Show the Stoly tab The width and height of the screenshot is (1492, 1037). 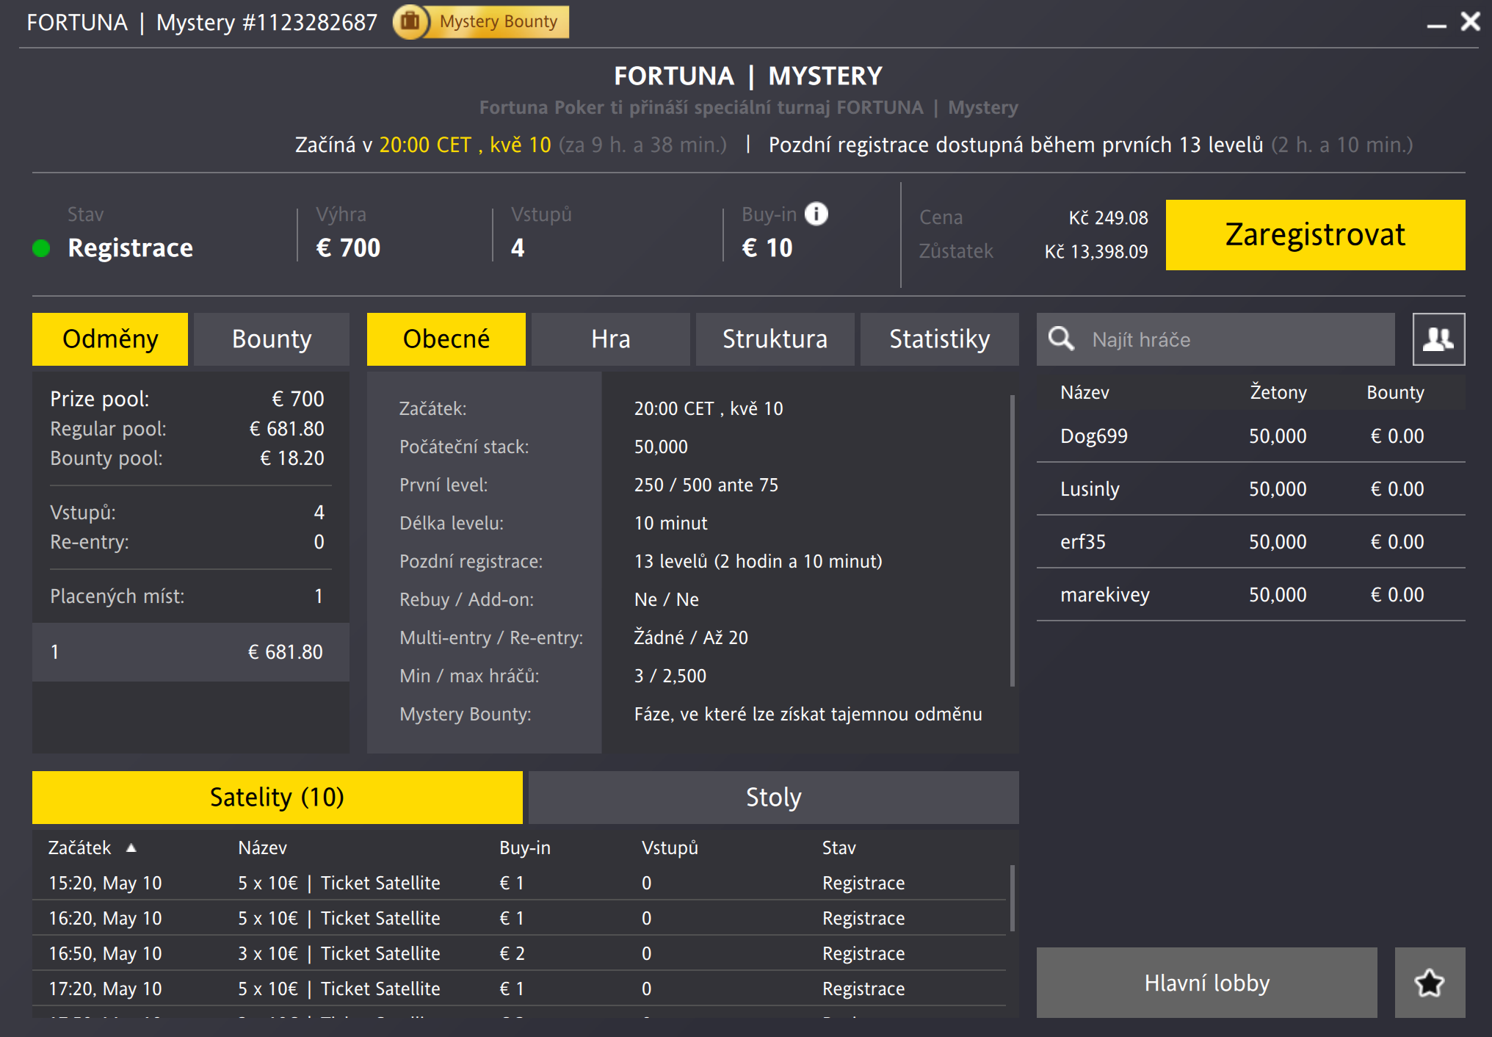pyautogui.click(x=772, y=796)
